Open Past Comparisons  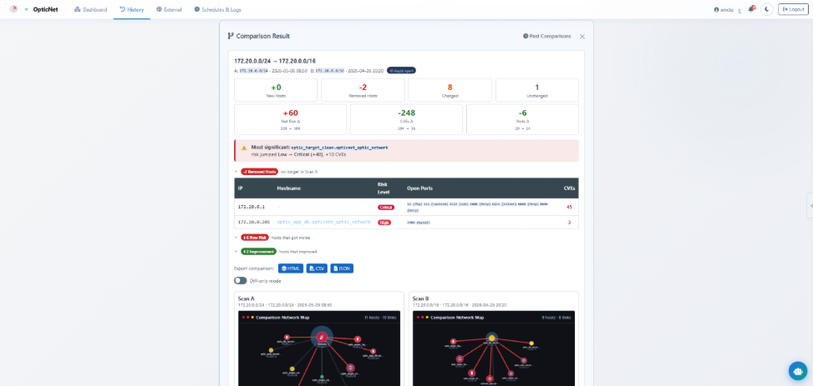click(547, 36)
